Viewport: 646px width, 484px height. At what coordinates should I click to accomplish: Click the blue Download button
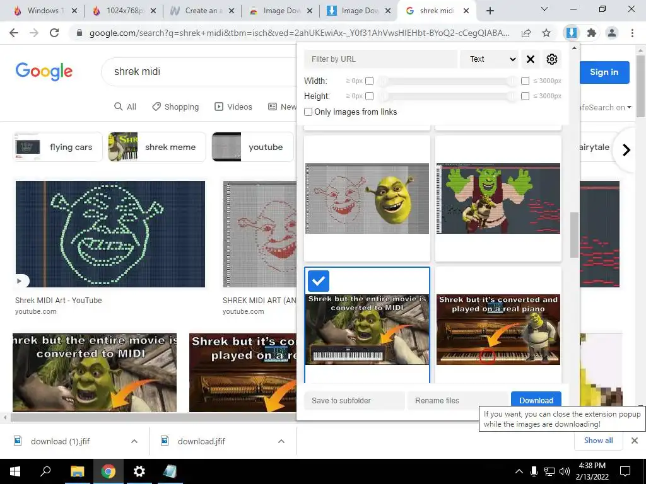536,400
